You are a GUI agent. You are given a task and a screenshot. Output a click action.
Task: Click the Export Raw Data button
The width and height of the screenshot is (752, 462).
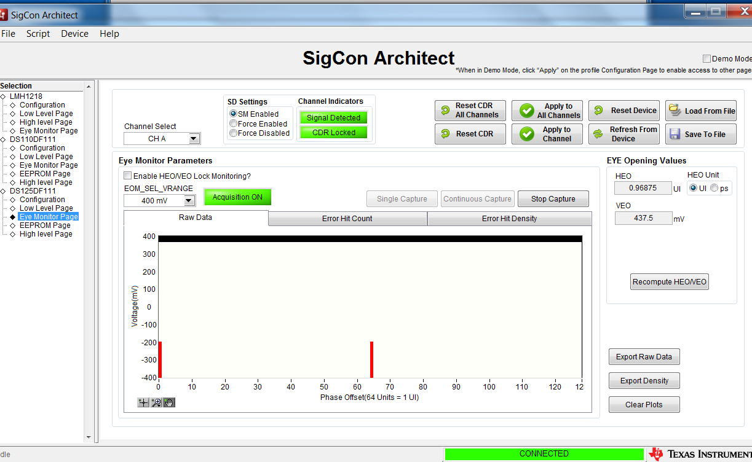tap(644, 357)
